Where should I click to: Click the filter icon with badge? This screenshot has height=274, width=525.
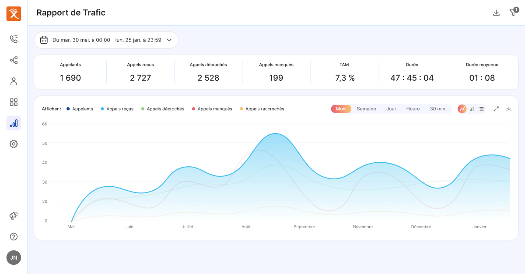513,13
